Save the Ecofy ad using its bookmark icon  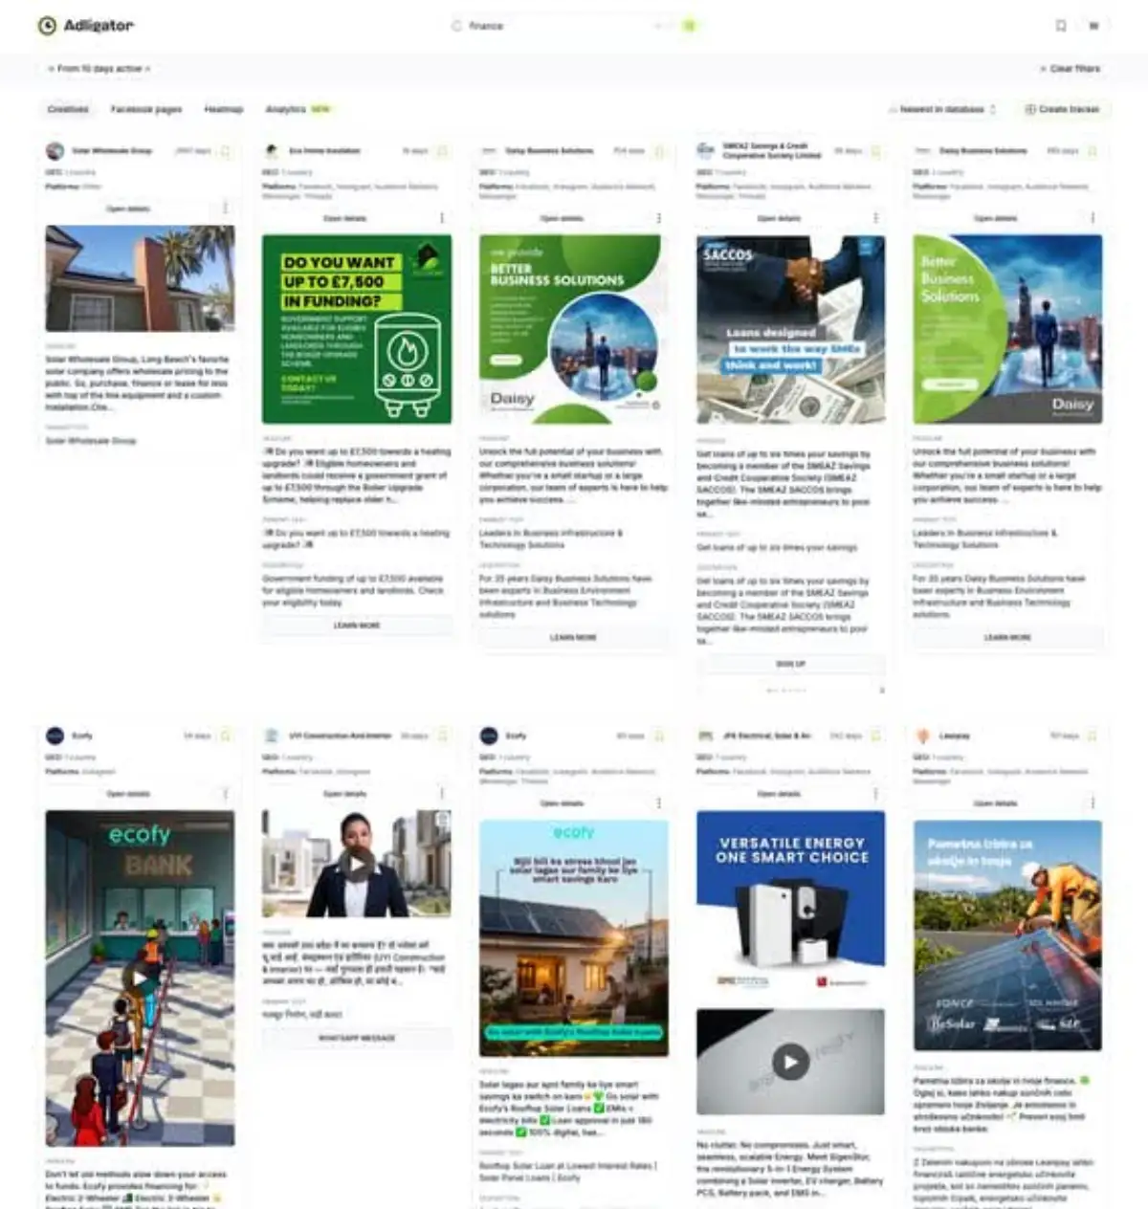225,736
